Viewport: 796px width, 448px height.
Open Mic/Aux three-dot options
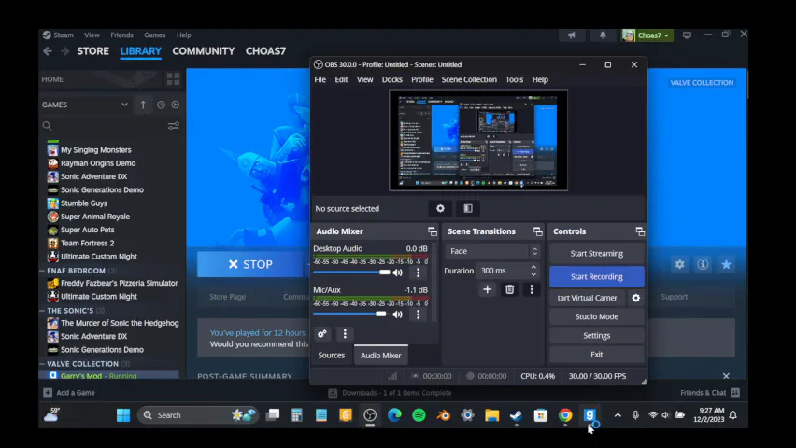(419, 314)
